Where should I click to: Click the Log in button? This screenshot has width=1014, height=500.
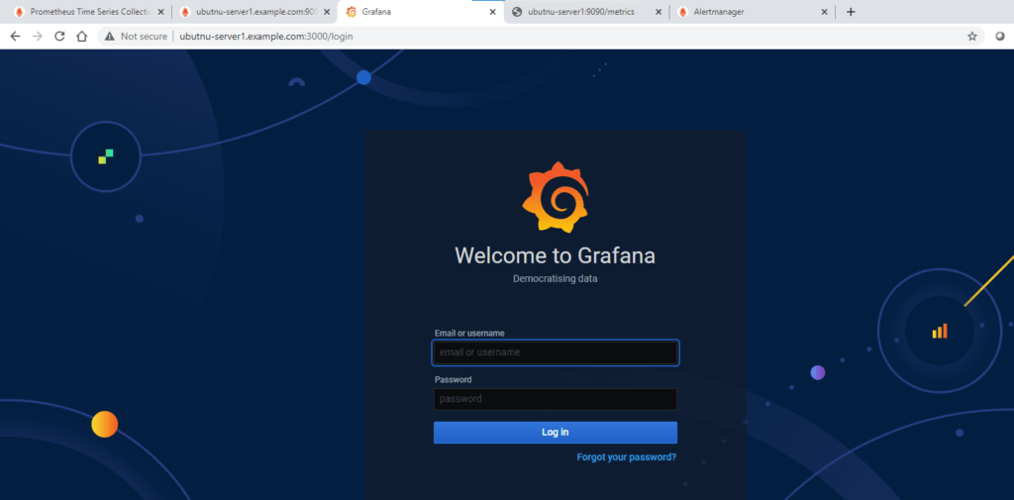pos(556,432)
